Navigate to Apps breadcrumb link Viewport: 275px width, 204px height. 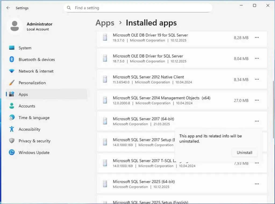(x=105, y=23)
